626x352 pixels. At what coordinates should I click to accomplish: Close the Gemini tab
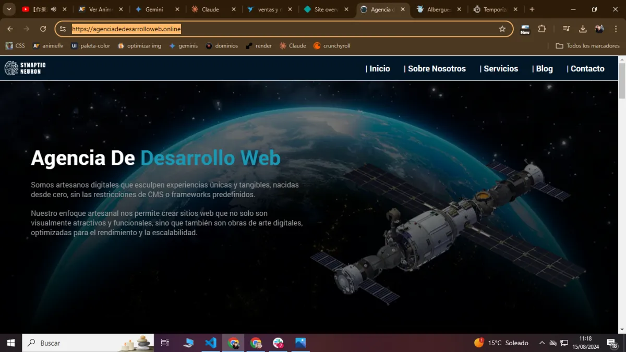177,9
